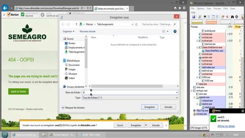The height and width of the screenshot is (138, 245).
Task: Click Annuler button in save dialog
Action: [x=168, y=107]
